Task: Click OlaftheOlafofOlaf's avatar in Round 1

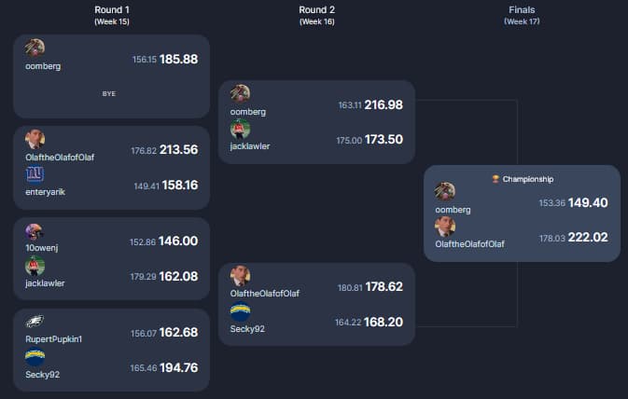Action: coord(35,139)
